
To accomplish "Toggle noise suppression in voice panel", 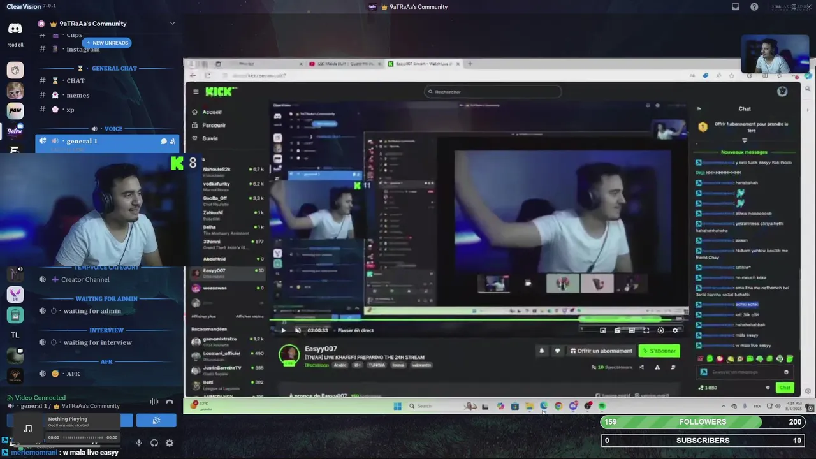I will (x=154, y=402).
